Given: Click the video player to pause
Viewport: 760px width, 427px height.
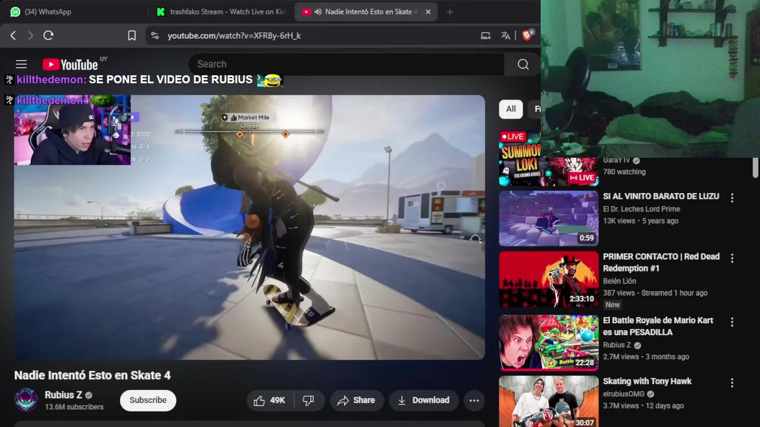Looking at the screenshot, I should tap(249, 227).
